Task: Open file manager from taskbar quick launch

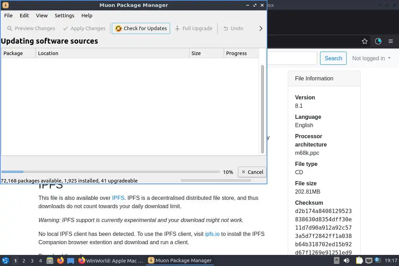Action: tap(50, 261)
